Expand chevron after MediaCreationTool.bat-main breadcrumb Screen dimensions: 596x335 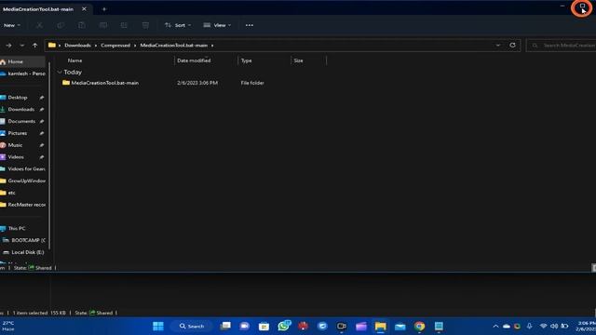pos(212,46)
